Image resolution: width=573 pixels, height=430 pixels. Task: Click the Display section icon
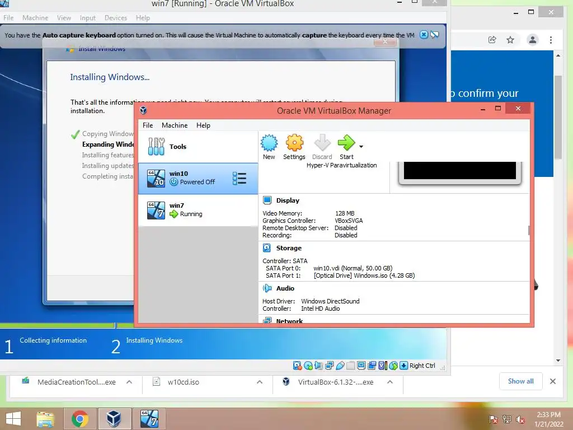point(267,200)
